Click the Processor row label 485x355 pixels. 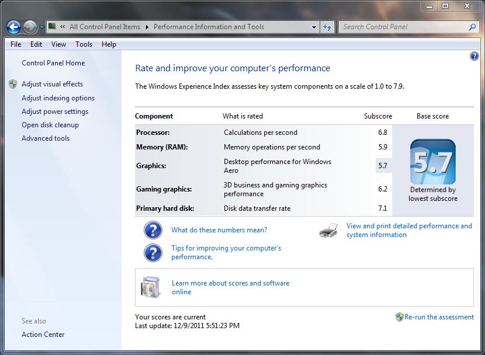[x=153, y=133]
